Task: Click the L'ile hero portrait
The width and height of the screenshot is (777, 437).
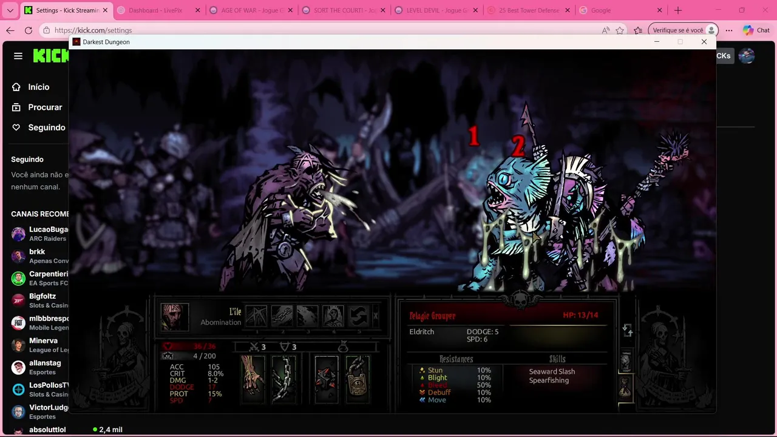Action: [x=175, y=317]
